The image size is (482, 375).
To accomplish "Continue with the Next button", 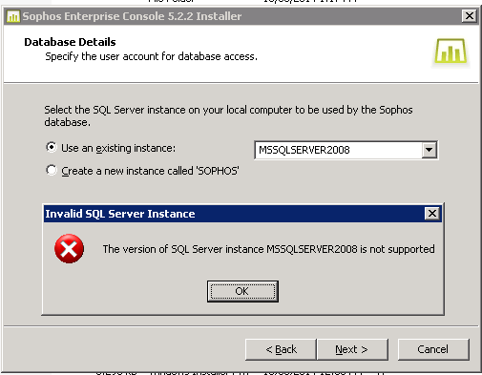I will (352, 349).
